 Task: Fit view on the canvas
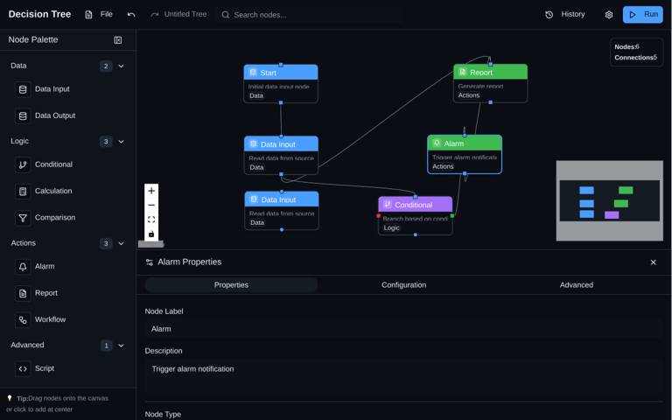pyautogui.click(x=151, y=220)
